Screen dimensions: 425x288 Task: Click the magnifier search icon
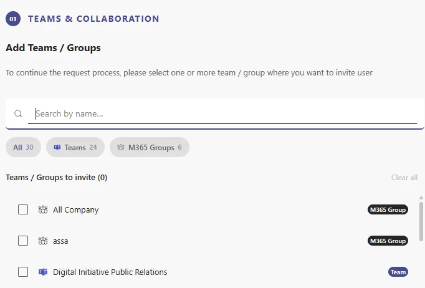(x=18, y=113)
